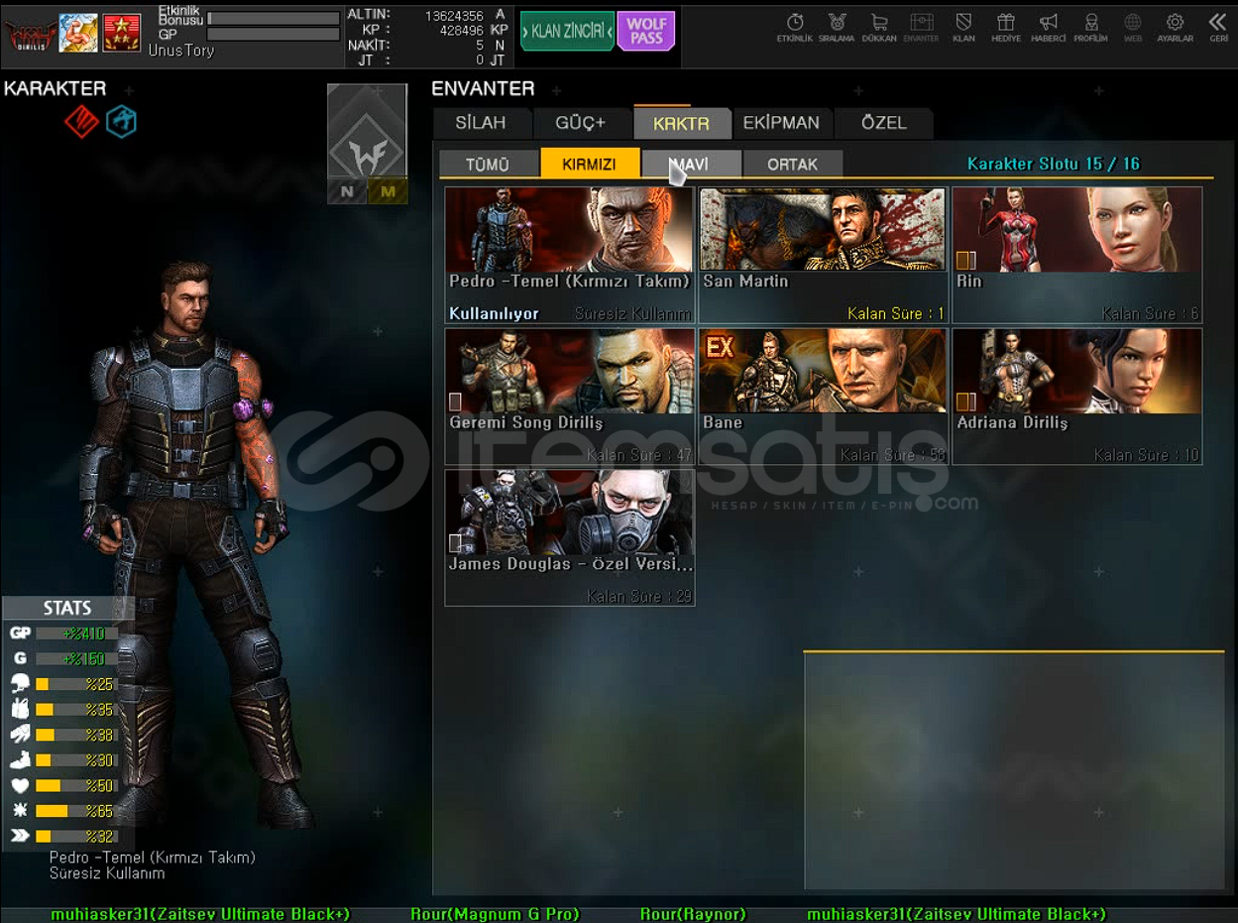Open the Klan Zinciri button
The image size is (1238, 923).
coord(567,31)
